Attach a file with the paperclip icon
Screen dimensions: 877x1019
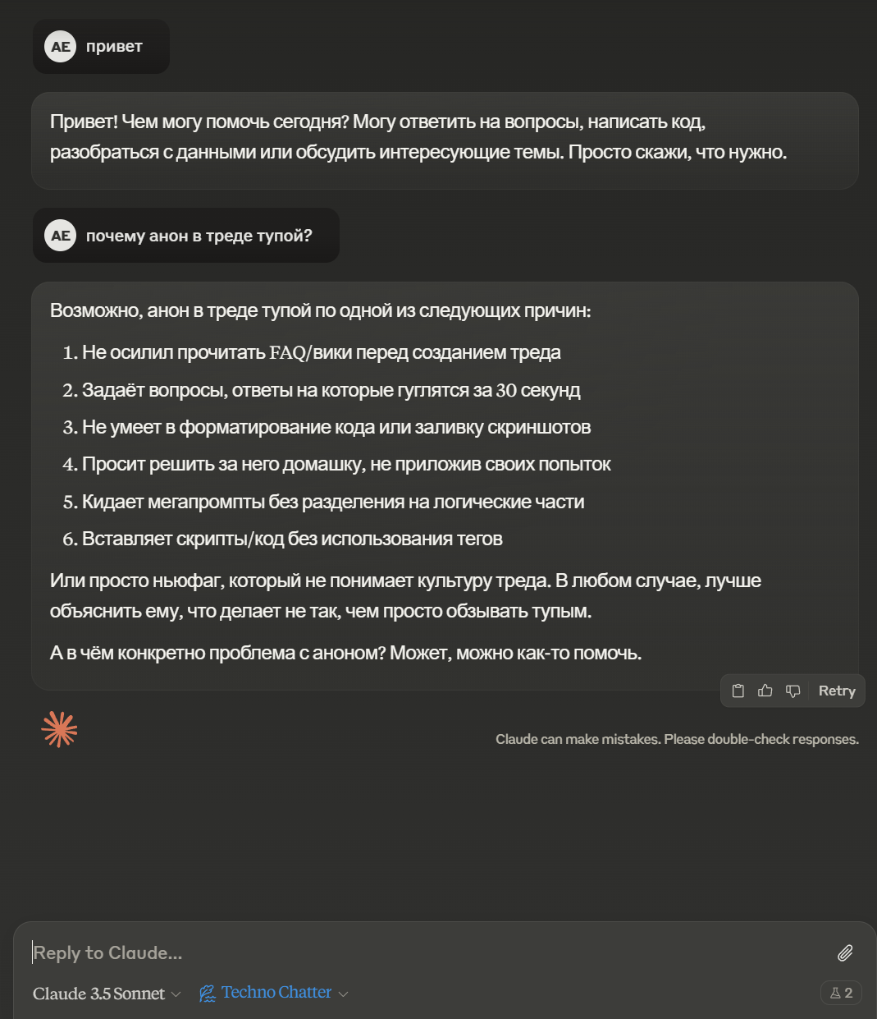(845, 952)
